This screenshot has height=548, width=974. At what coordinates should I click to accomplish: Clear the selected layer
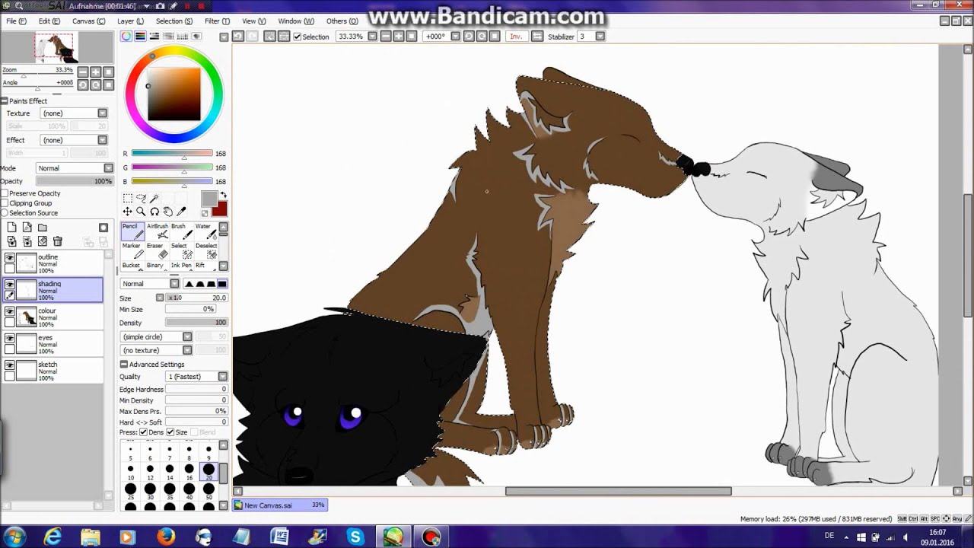(42, 241)
